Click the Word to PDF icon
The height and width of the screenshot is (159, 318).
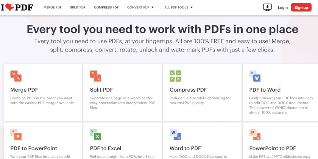(x=175, y=134)
